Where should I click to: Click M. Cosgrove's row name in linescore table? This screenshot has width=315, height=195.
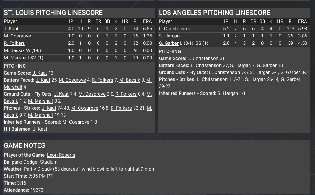click(x=17, y=36)
